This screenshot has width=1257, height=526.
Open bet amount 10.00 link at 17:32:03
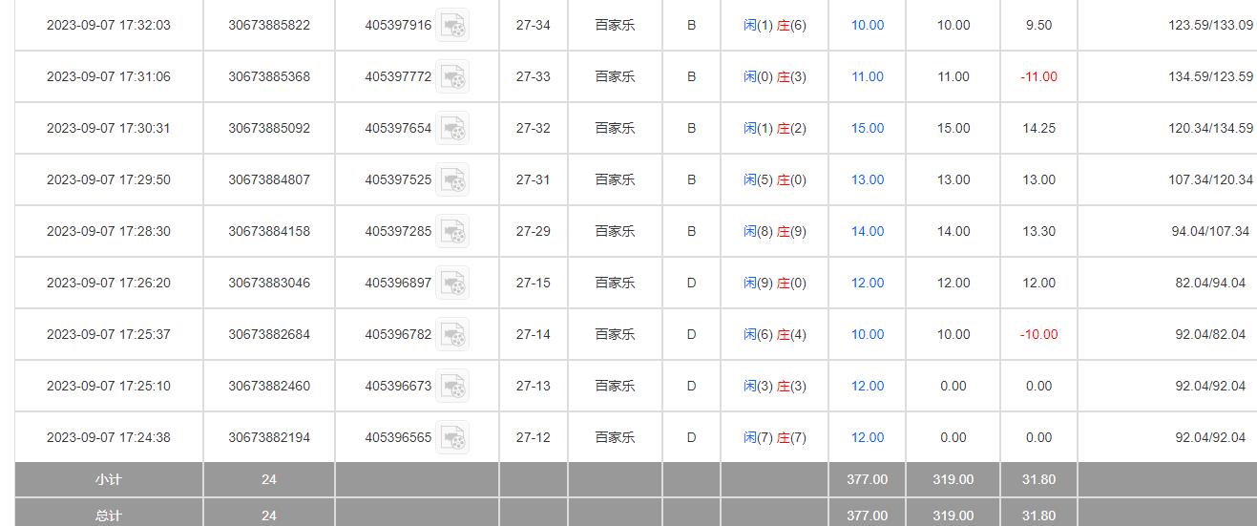coord(868,25)
